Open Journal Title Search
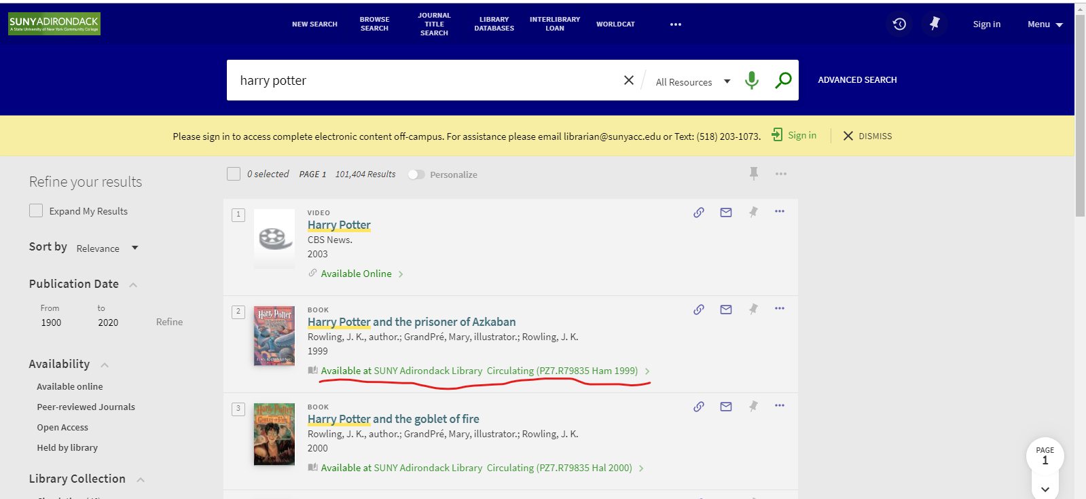The image size is (1086, 499). pyautogui.click(x=434, y=24)
